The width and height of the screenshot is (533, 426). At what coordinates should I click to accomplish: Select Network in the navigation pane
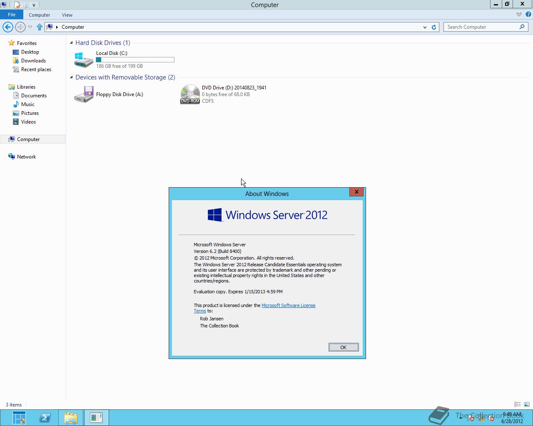coord(26,157)
